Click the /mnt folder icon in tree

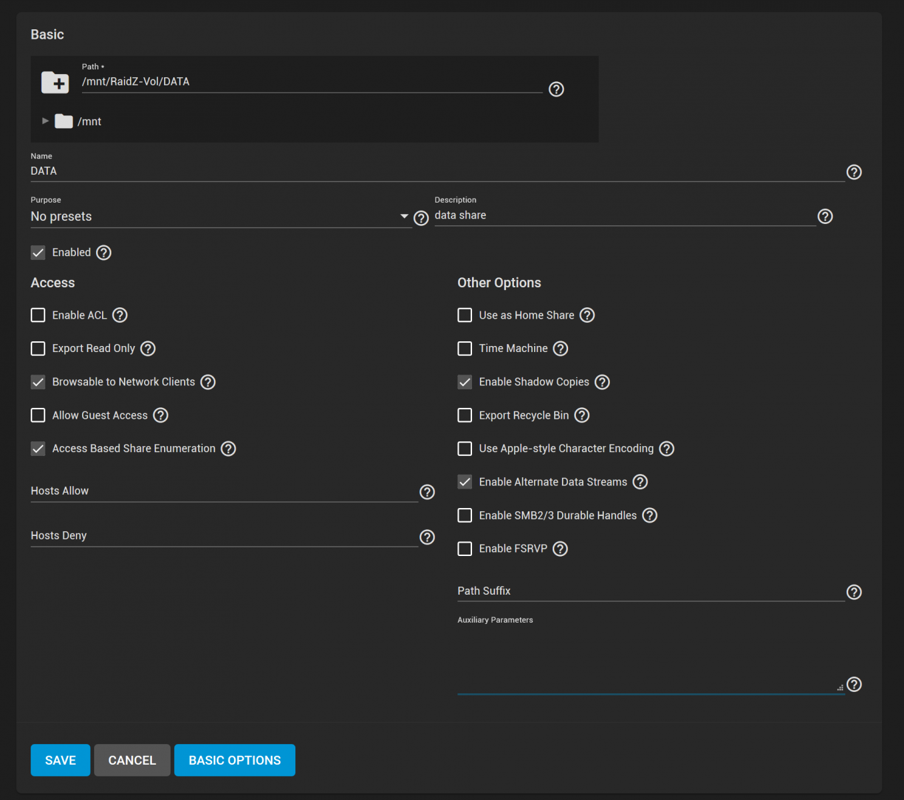tap(64, 121)
